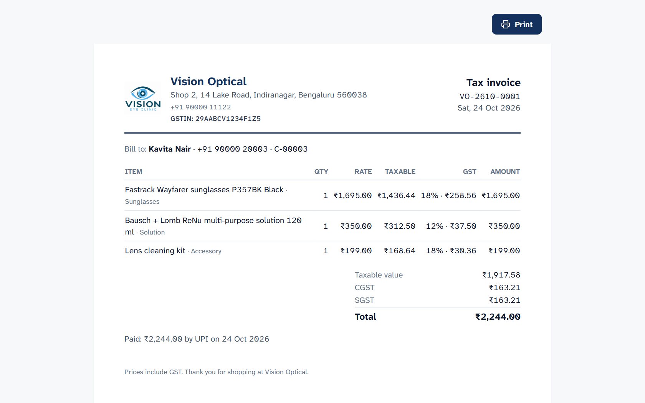Click amount ₹1,695.00 in the AMOUNT column
The image size is (645, 403).
pyautogui.click(x=501, y=195)
